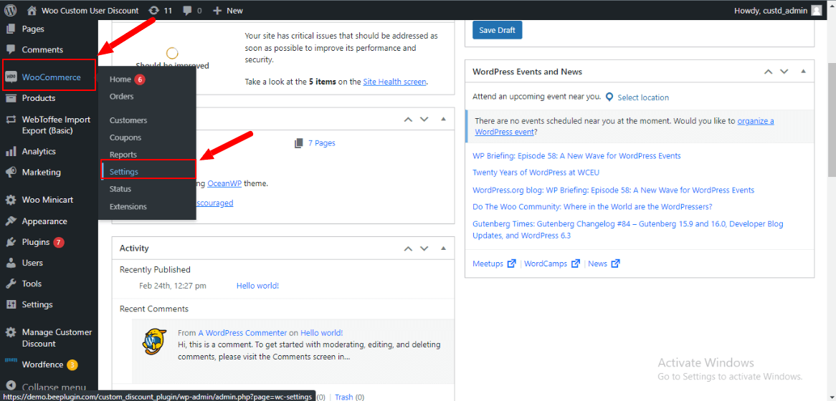Select Reports in WooCommerce submenu
The width and height of the screenshot is (836, 401).
click(x=123, y=155)
